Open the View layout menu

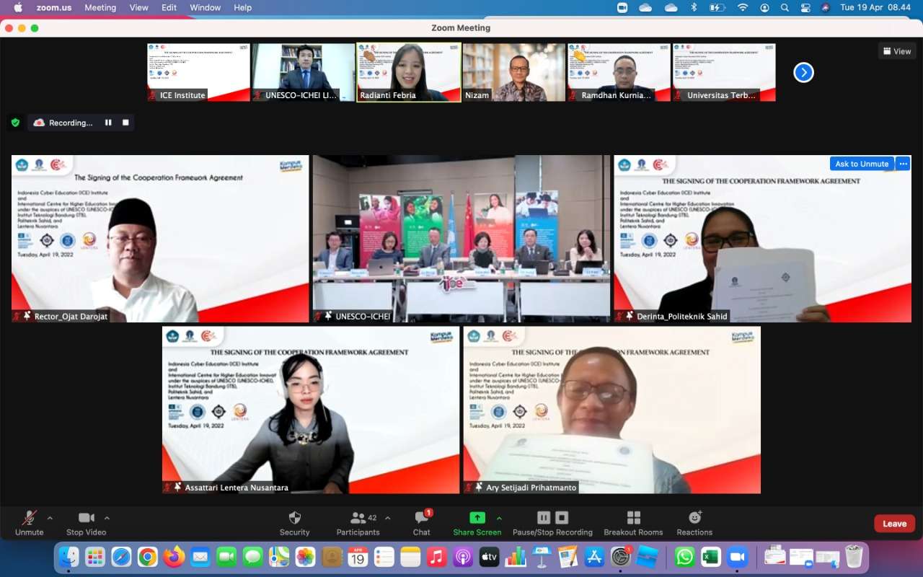point(897,51)
